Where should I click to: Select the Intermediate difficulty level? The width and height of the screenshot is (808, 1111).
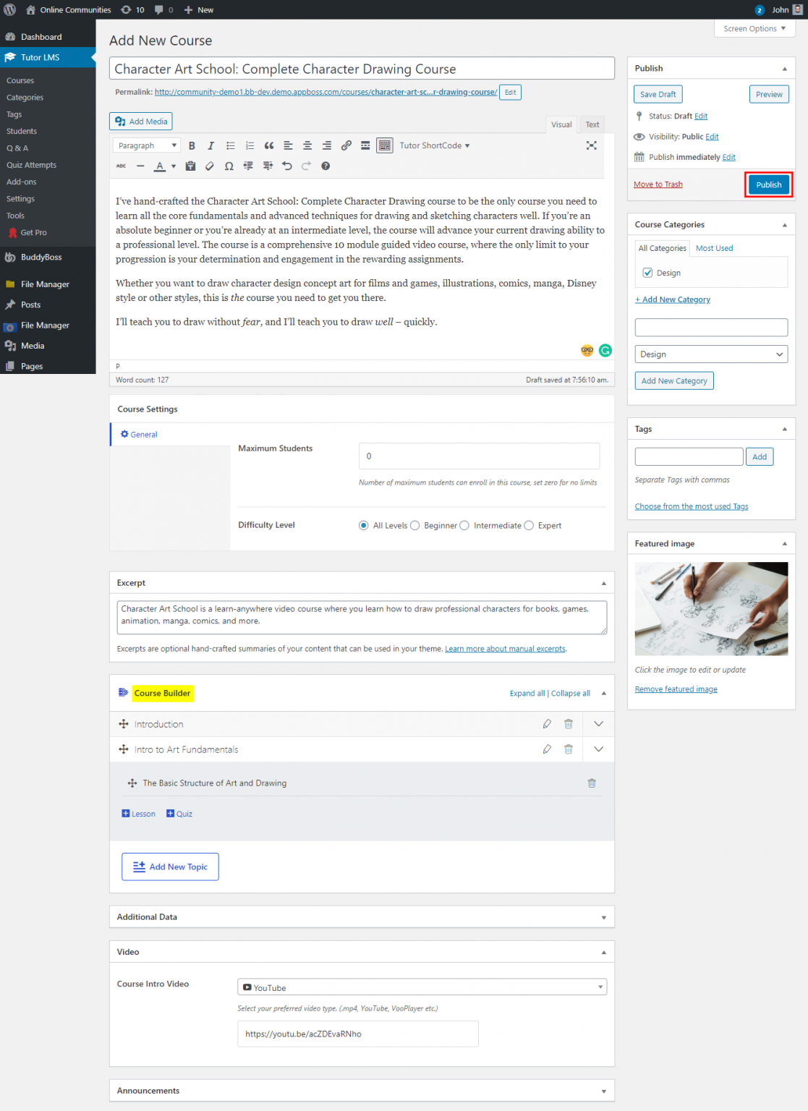tap(465, 525)
